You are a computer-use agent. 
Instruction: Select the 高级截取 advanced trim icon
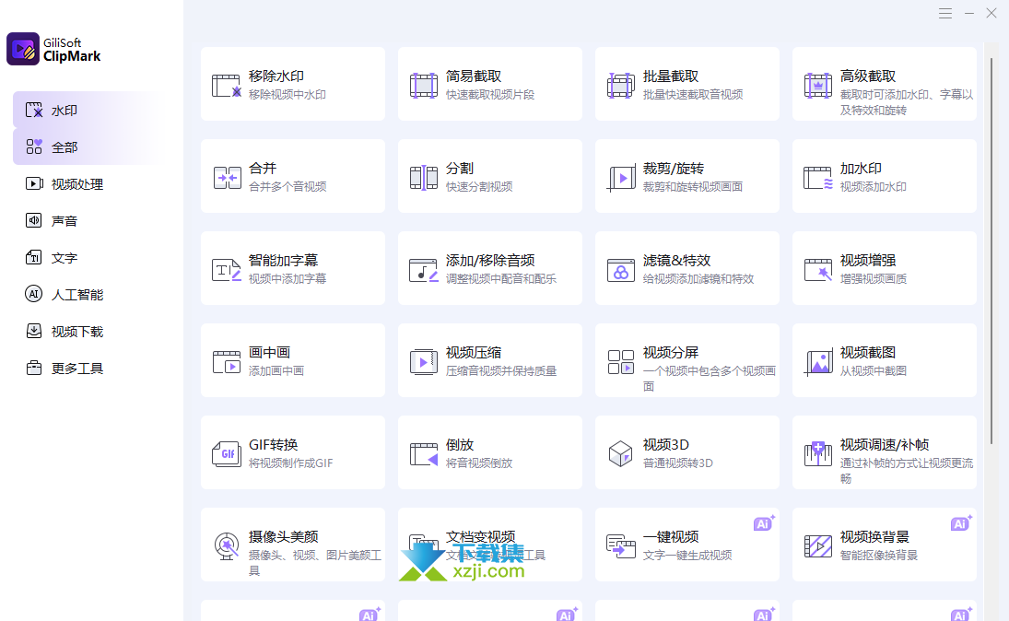[x=818, y=86]
